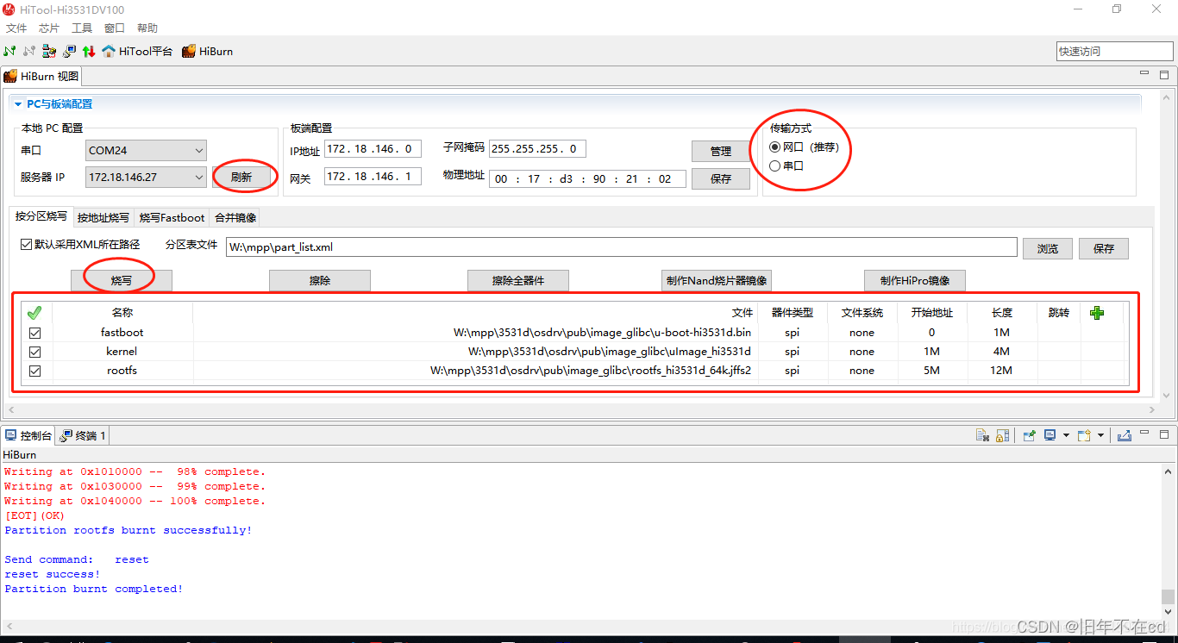
Task: Collapse the PC与板端配置 section
Action: tap(17, 104)
